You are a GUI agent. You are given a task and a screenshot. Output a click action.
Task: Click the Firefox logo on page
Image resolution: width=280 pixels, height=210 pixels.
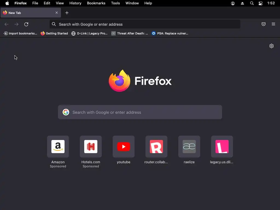(x=119, y=81)
